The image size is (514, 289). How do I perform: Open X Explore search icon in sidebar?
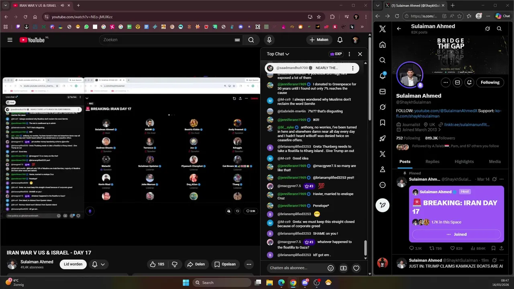point(382,60)
